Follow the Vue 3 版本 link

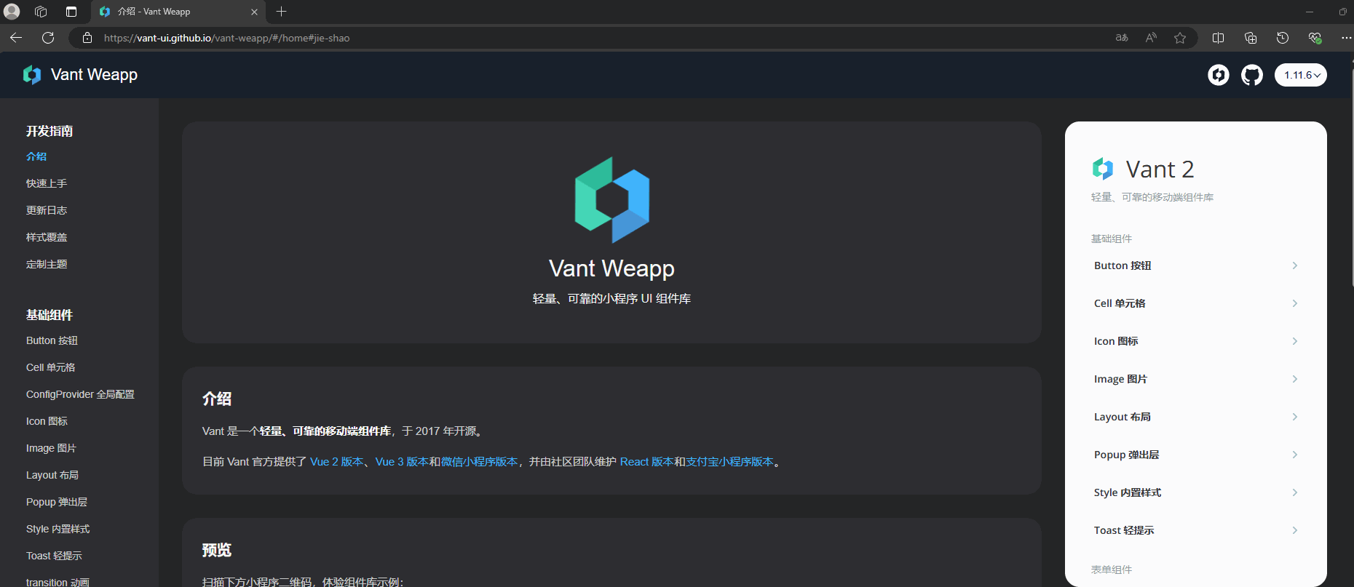pos(402,462)
